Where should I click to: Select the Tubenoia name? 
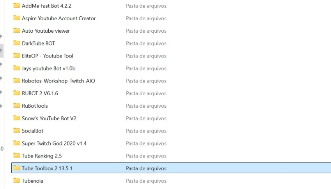(x=32, y=181)
